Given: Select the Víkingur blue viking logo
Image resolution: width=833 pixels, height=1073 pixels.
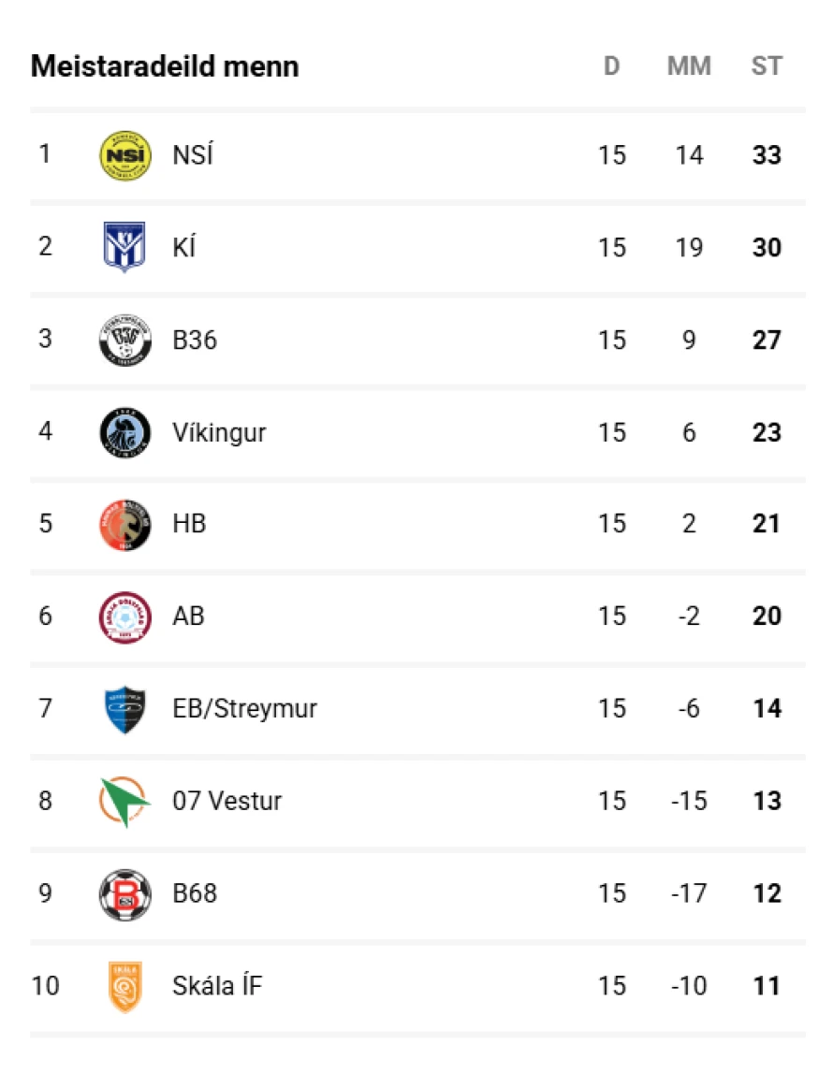Looking at the screenshot, I should pos(125,432).
